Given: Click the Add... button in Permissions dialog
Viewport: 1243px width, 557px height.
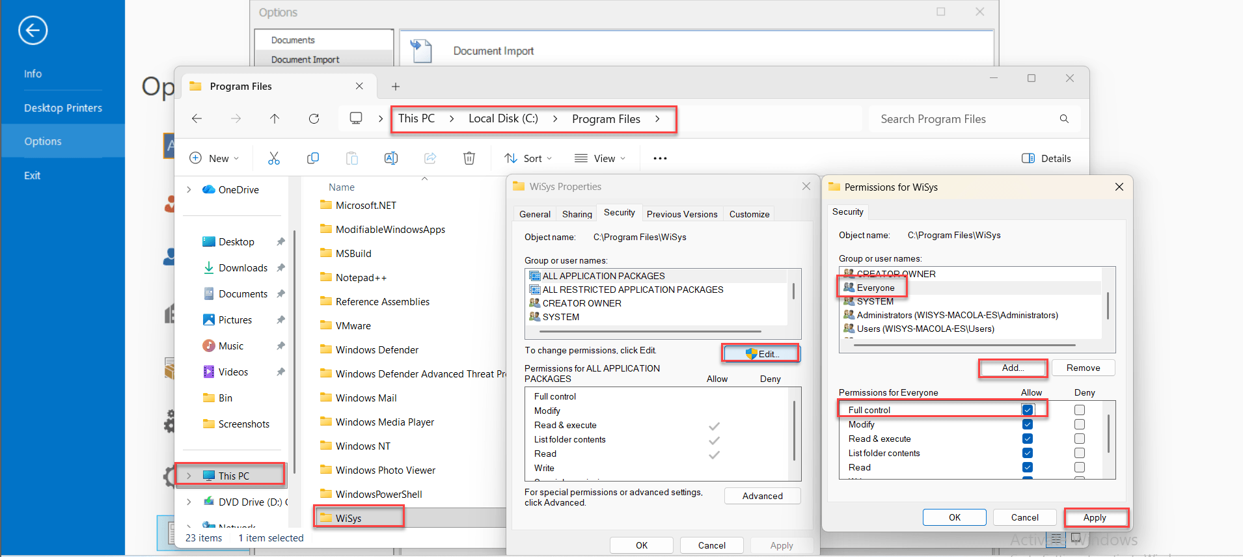Looking at the screenshot, I should tap(1013, 368).
